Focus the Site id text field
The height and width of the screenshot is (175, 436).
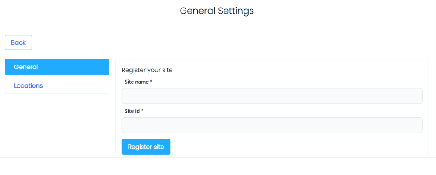(272, 125)
